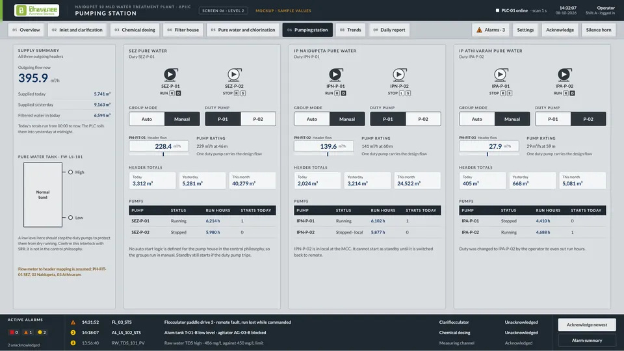This screenshot has width=624, height=351.
Task: Click the SEZ-P-01 pump icon
Action: pos(170,74)
